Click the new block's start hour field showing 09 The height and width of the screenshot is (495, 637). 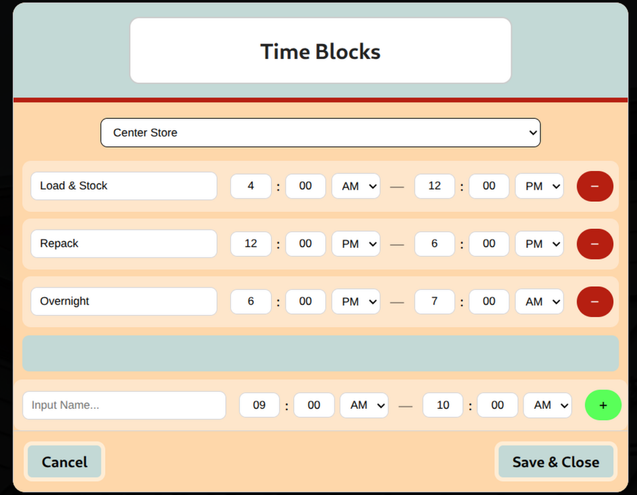[x=259, y=405]
